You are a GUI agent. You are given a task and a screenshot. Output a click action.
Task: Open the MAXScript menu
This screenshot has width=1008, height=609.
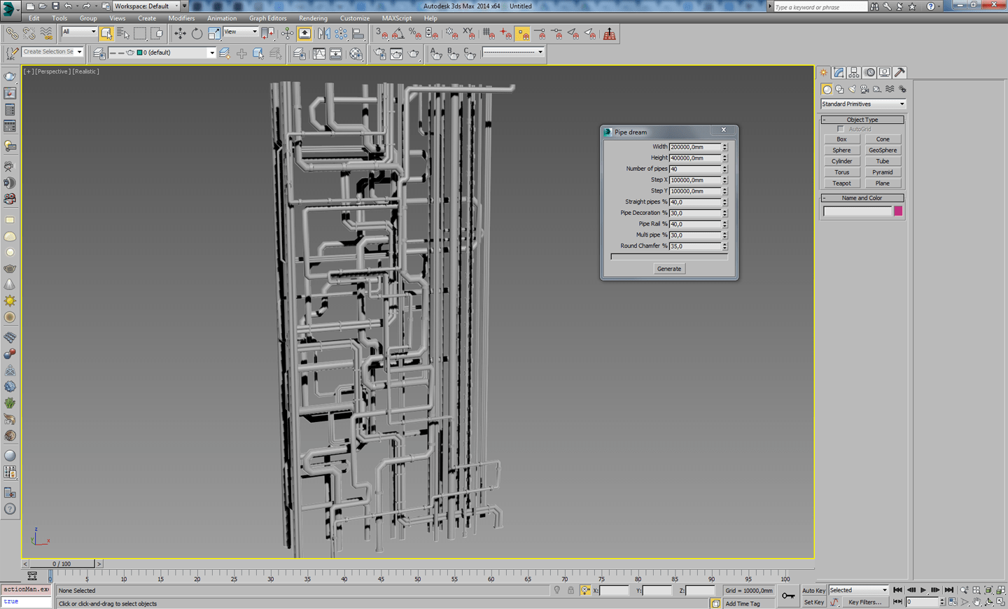pyautogui.click(x=397, y=18)
